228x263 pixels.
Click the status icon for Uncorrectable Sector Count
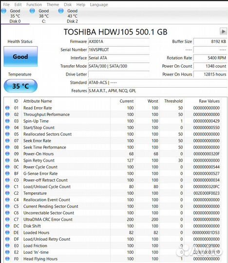[x=7, y=213]
